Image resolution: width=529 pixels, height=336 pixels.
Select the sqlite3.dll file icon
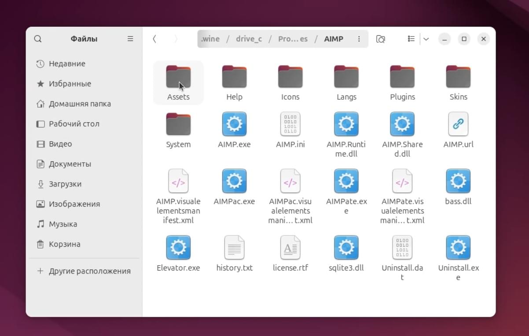click(346, 248)
